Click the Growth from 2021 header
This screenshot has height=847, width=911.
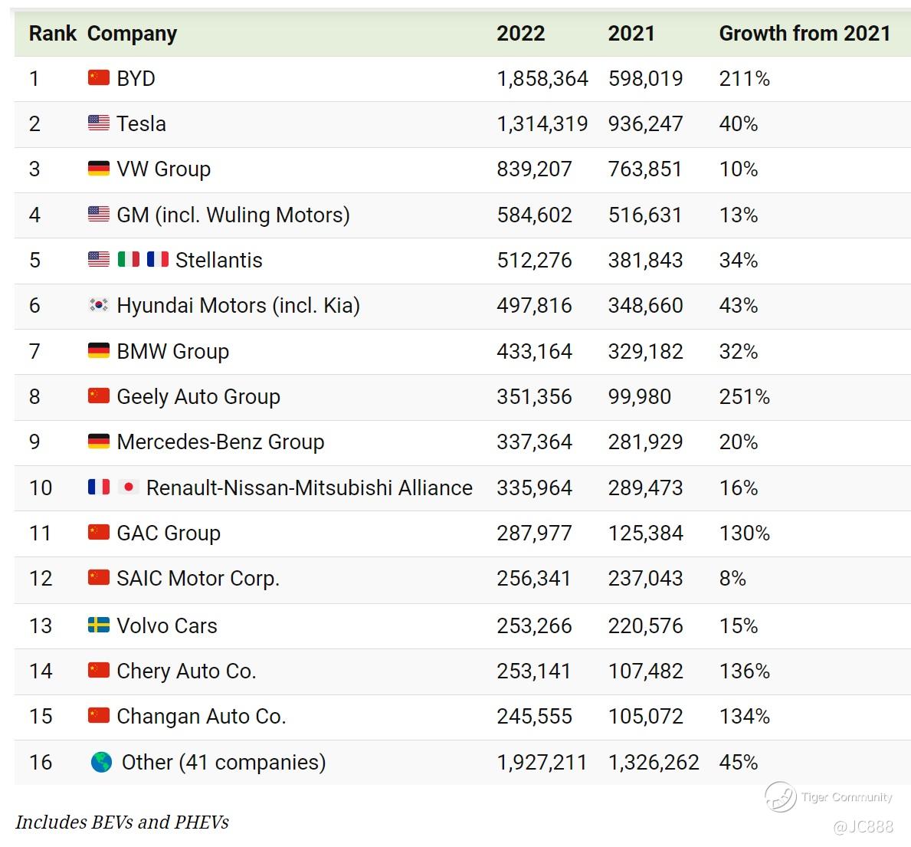(x=804, y=33)
